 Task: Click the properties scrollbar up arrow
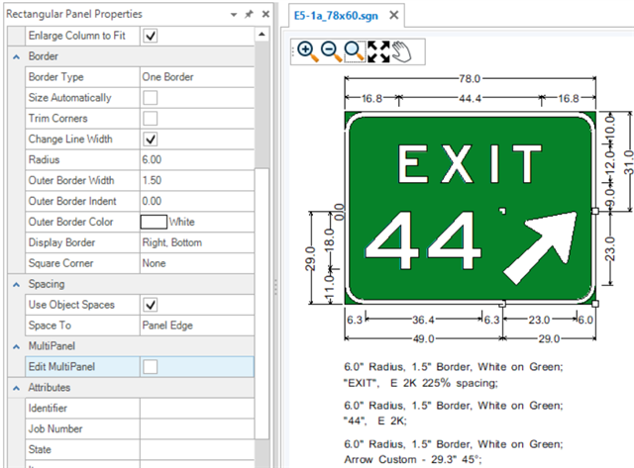tap(262, 35)
